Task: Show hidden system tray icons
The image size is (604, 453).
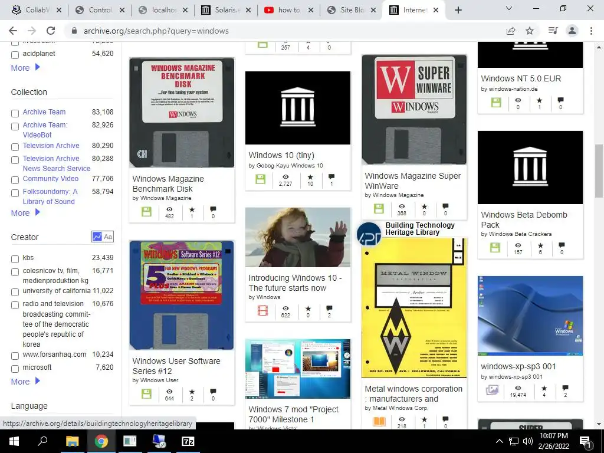Action: [x=499, y=441]
